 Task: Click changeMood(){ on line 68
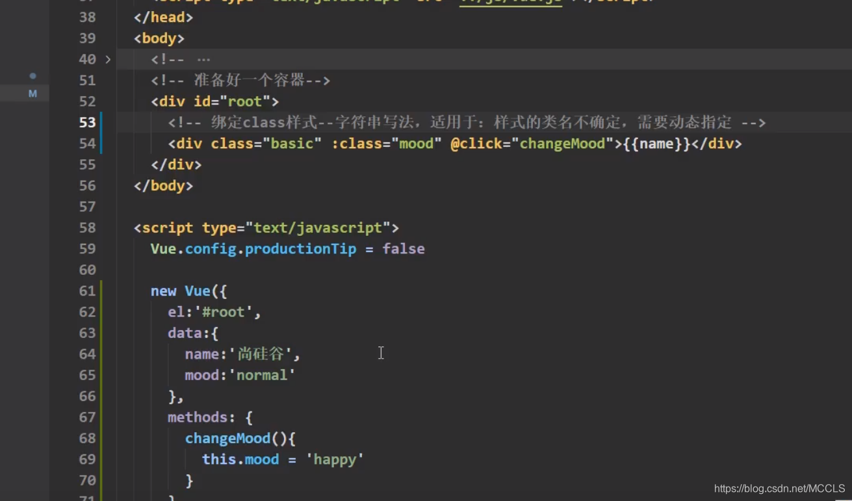(240, 439)
